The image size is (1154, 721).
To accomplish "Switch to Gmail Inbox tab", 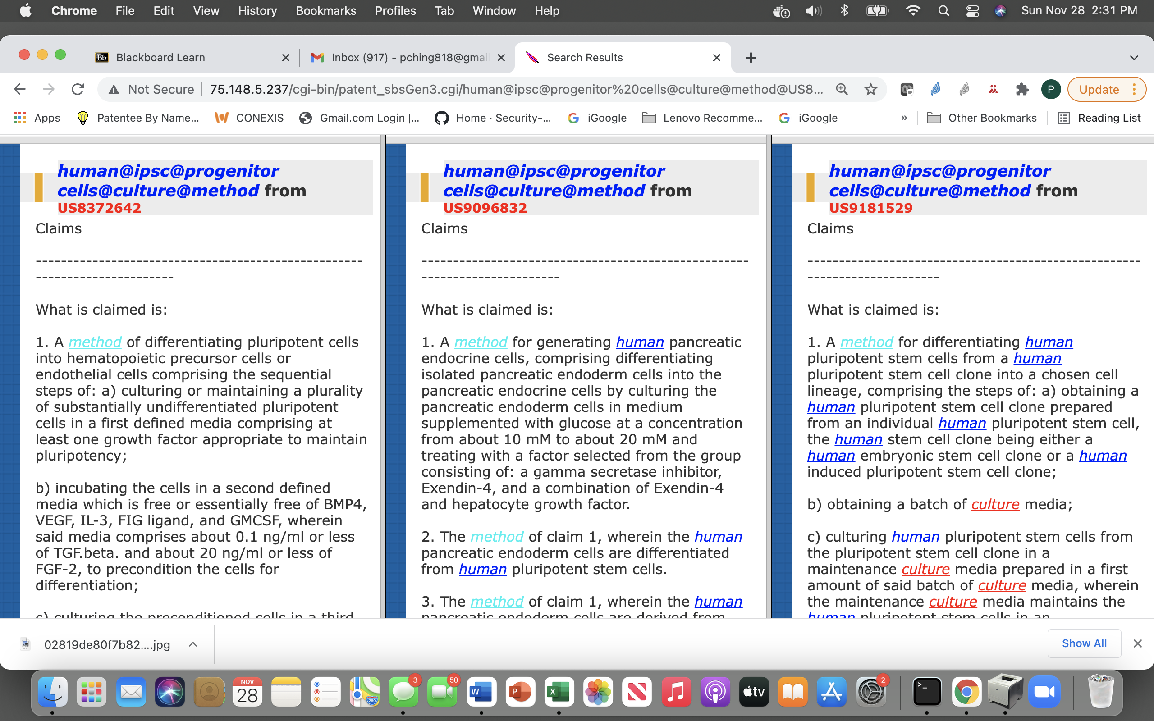I will [406, 58].
